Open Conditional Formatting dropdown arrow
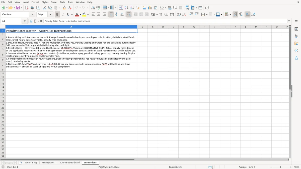The height and width of the screenshot is (169, 301). (x=230, y=15)
